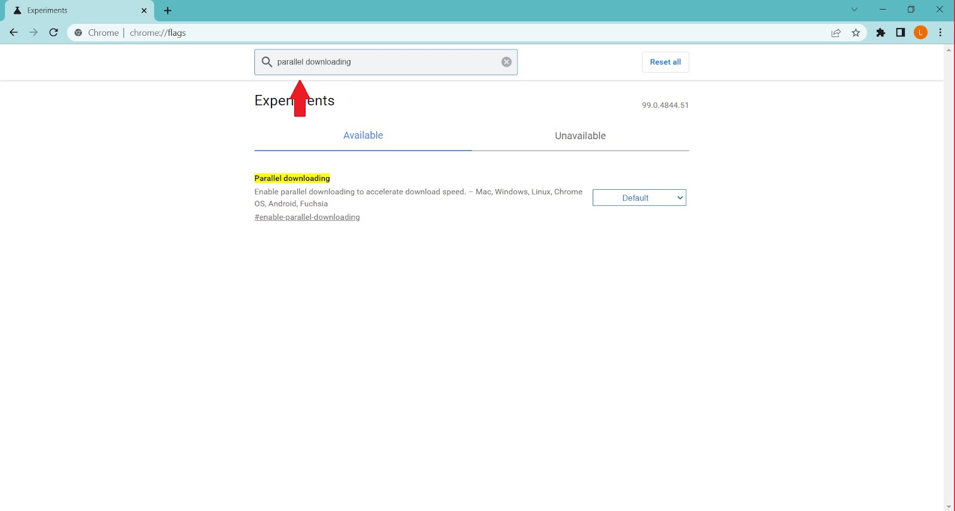Image resolution: width=955 pixels, height=511 pixels.
Task: Toggle the side panel icon
Action: coord(901,33)
